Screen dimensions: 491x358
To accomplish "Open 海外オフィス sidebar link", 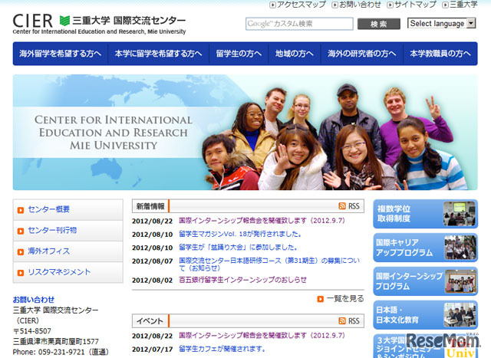I will pyautogui.click(x=49, y=251).
